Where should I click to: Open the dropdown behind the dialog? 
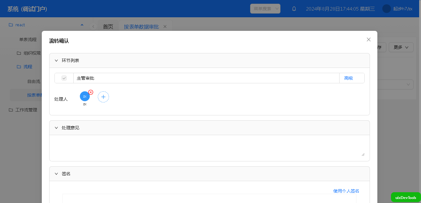point(395,85)
